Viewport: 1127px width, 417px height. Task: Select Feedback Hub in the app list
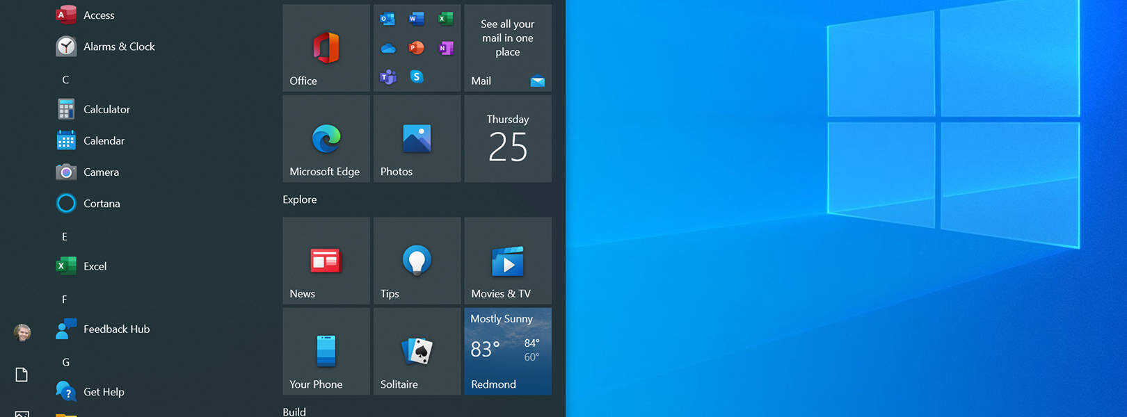click(116, 329)
